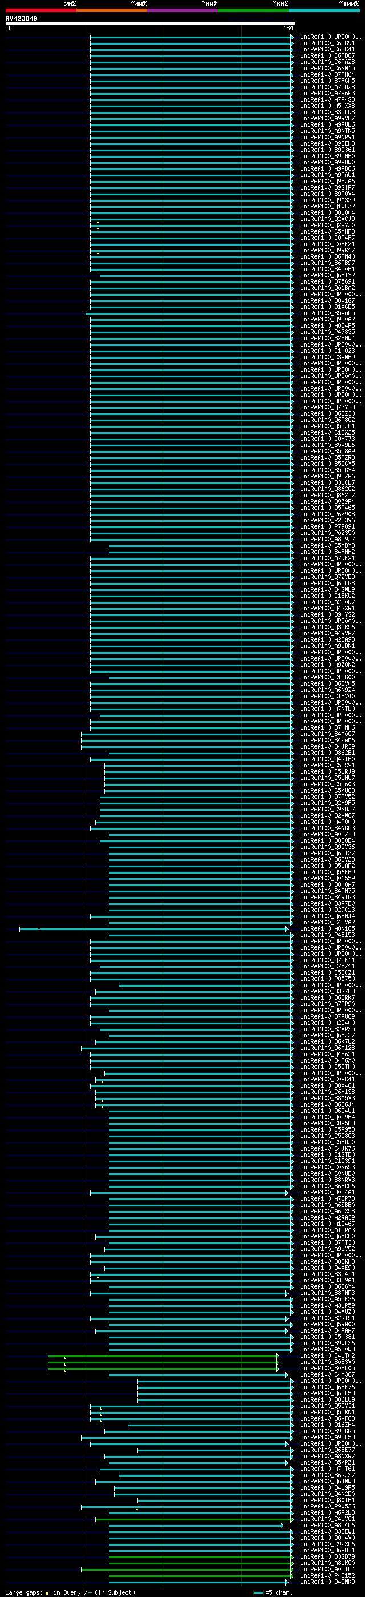Click the 'Large gaps' legend text
Image resolution: width=365 pixels, height=1597 pixels.
70,1592
